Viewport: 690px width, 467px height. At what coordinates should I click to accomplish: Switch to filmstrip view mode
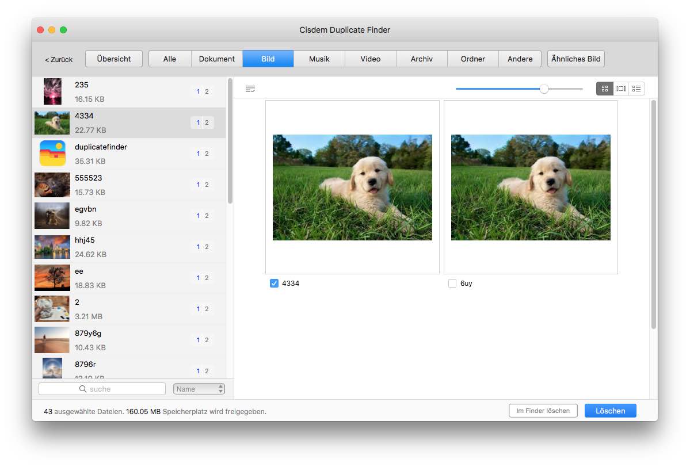pos(620,89)
